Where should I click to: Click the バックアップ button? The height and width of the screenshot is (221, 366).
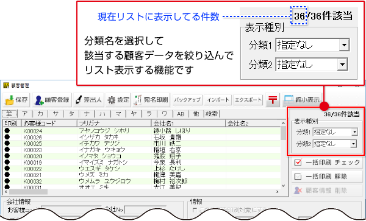tap(187, 100)
